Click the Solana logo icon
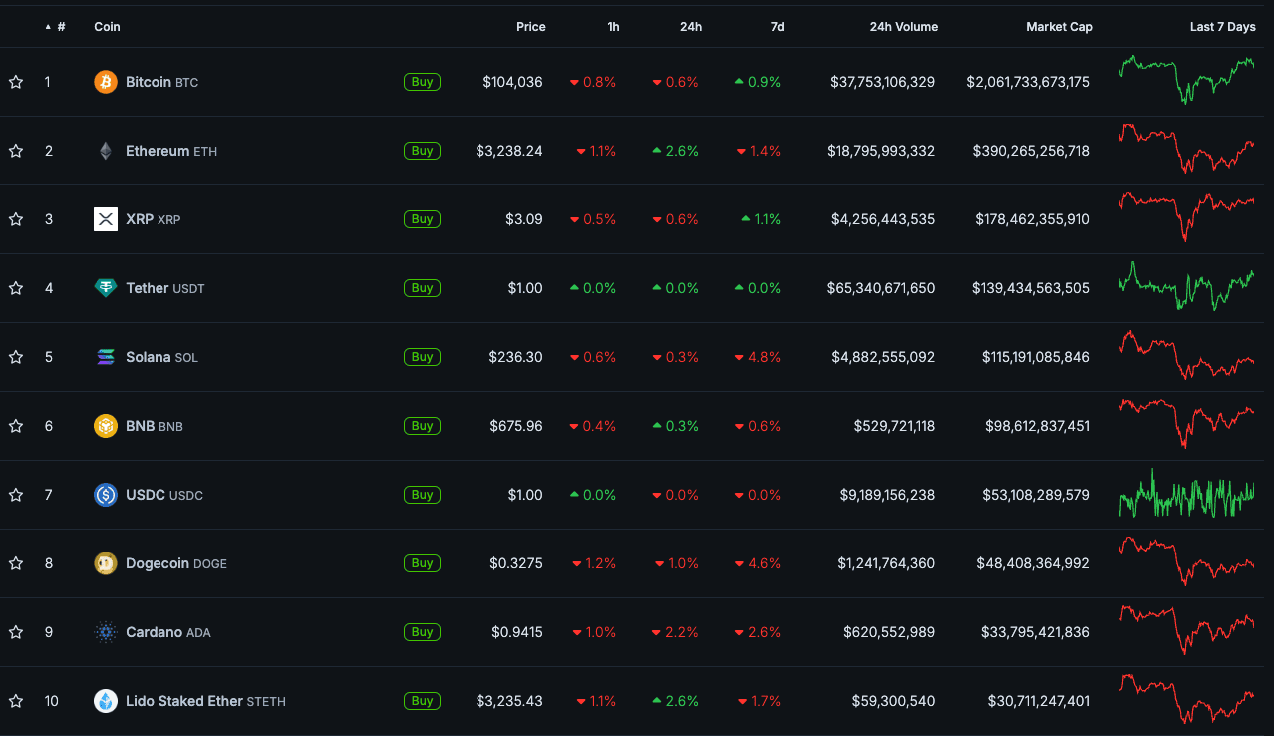 point(106,357)
